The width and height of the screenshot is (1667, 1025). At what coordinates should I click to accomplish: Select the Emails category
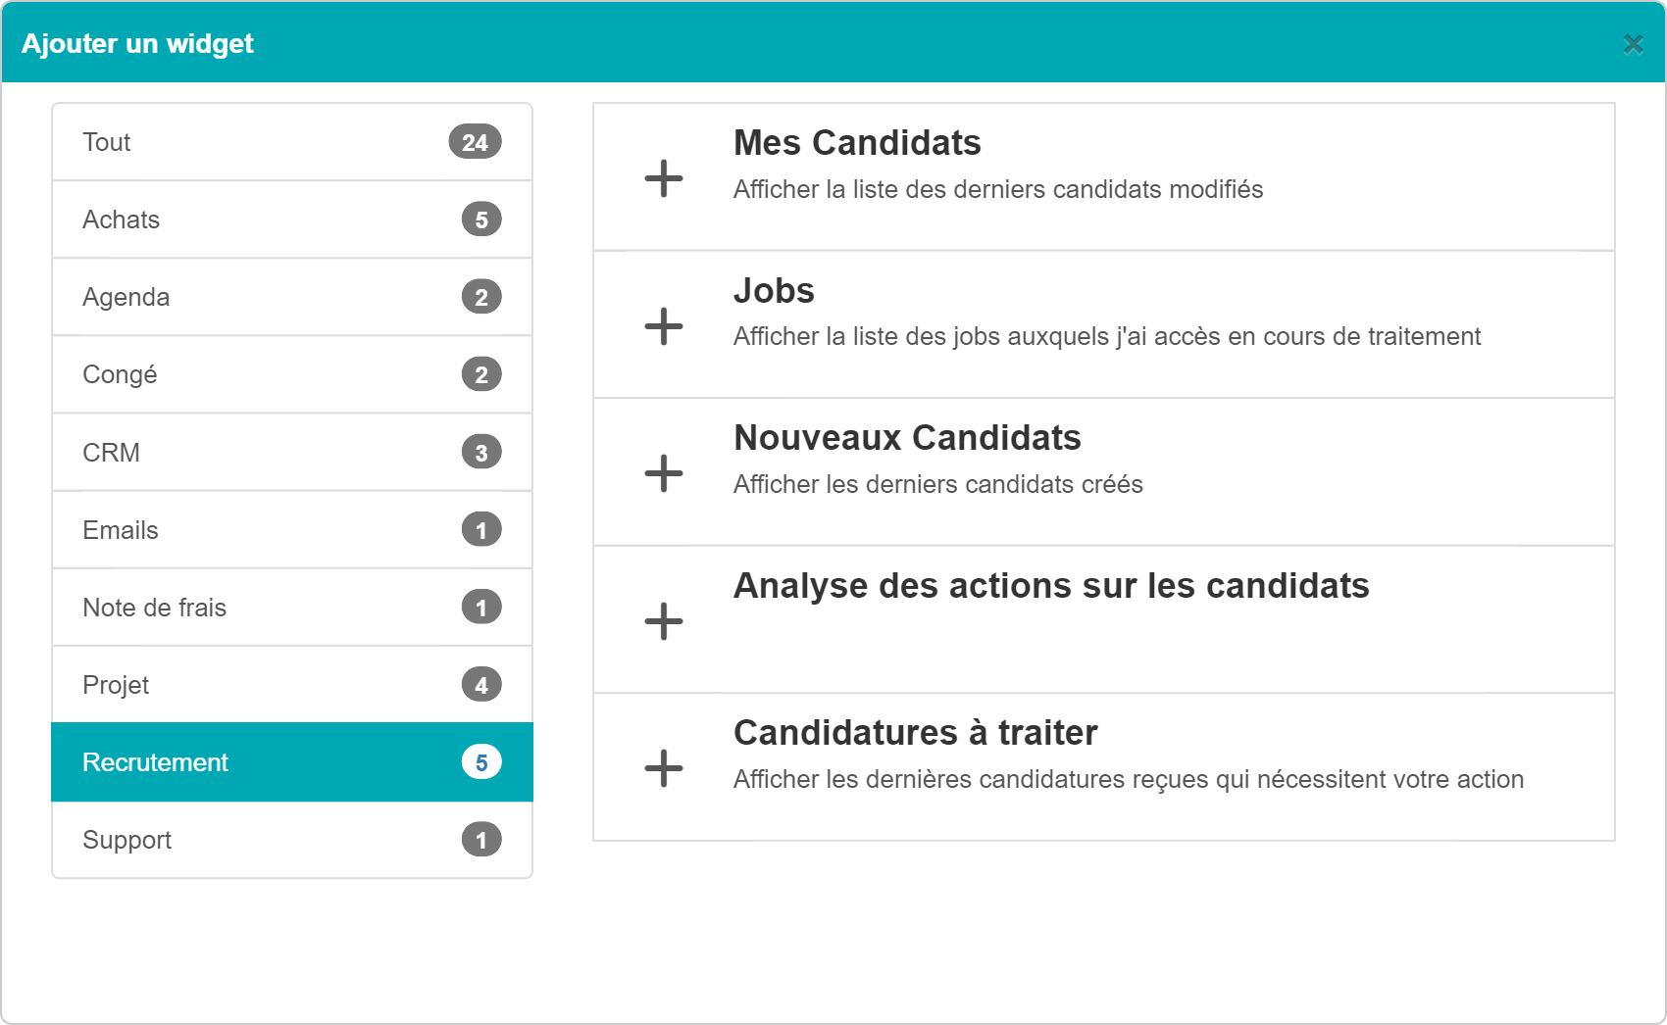tap(292, 529)
